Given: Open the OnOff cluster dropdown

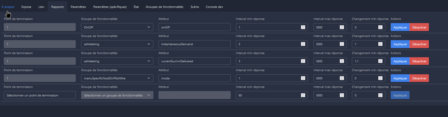Looking at the screenshot, I should pyautogui.click(x=117, y=27).
